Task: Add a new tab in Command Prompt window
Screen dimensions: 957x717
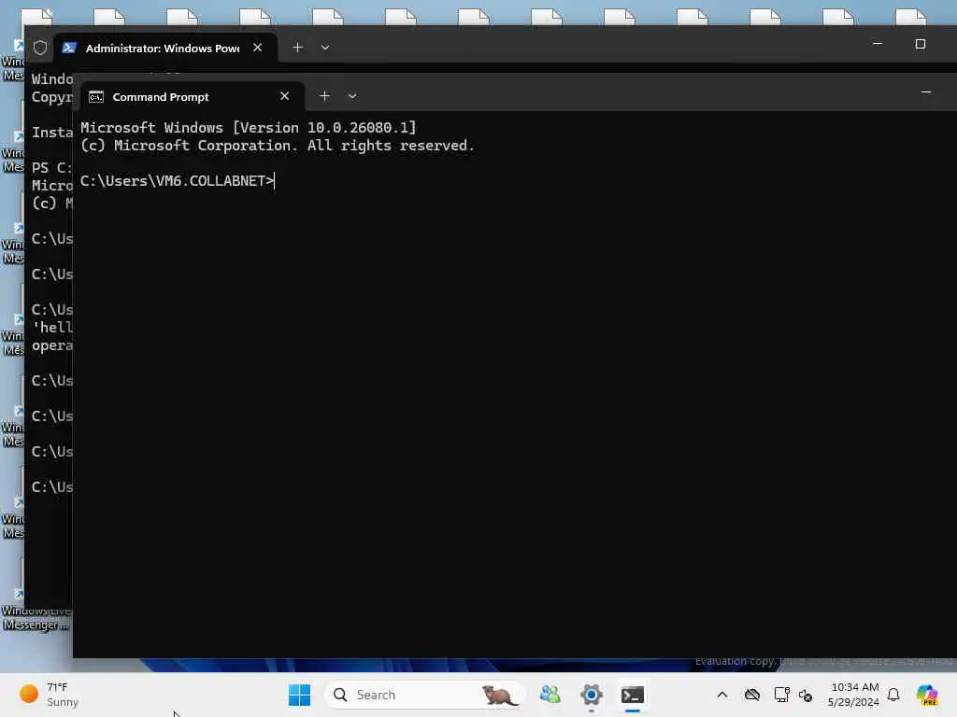Action: click(x=324, y=96)
